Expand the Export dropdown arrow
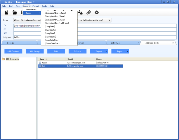 point(128,51)
